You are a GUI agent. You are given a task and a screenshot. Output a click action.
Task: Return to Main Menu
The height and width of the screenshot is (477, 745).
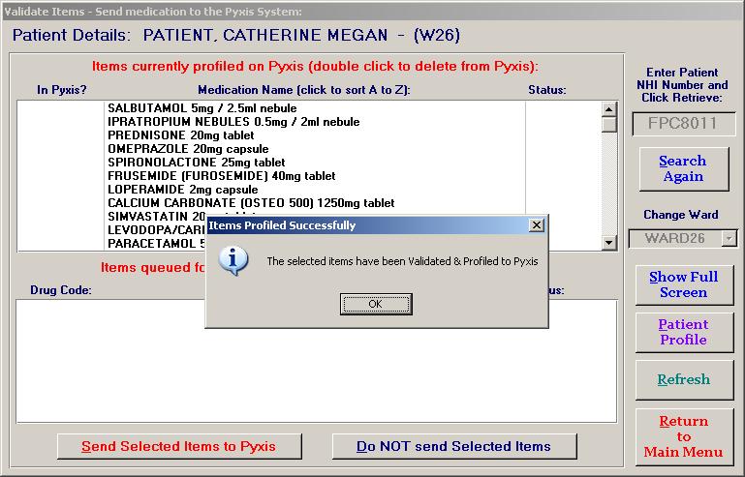(684, 437)
